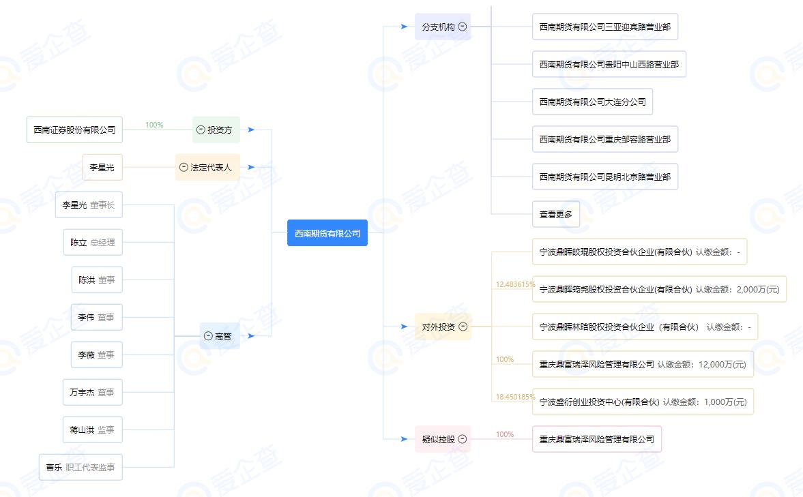803x497 pixels.
Task: Open the 西南证券股份有限公司 node
Action: 74,130
